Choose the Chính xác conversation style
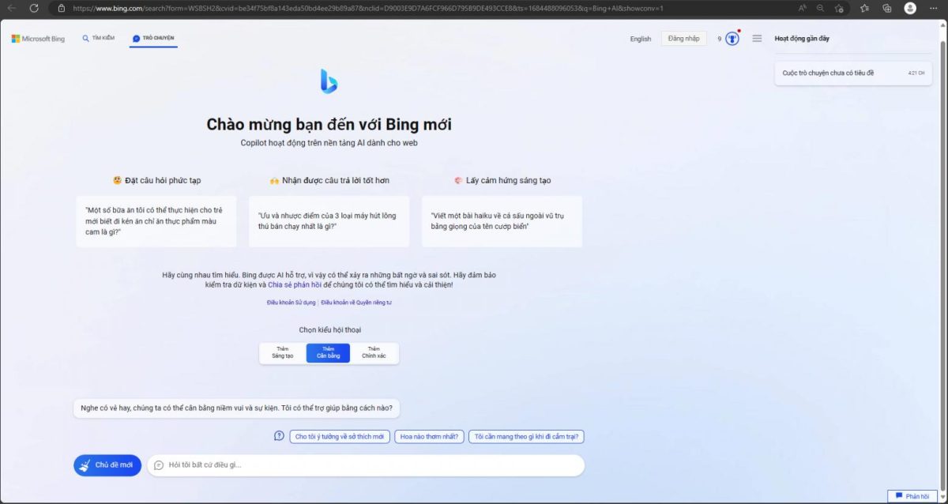Image resolution: width=948 pixels, height=504 pixels. (x=374, y=353)
